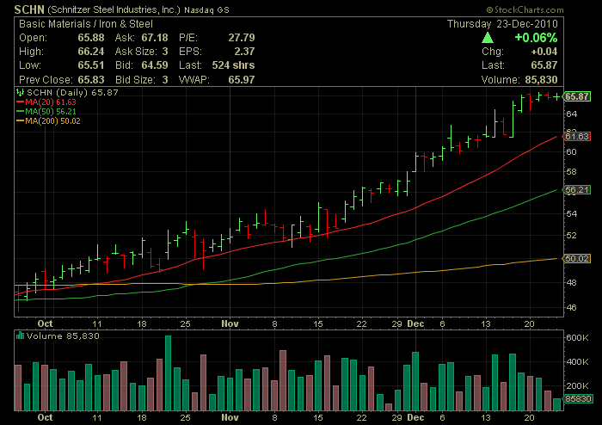
Task: Click the SCHN daily bar-chart legend icon
Action: point(20,92)
